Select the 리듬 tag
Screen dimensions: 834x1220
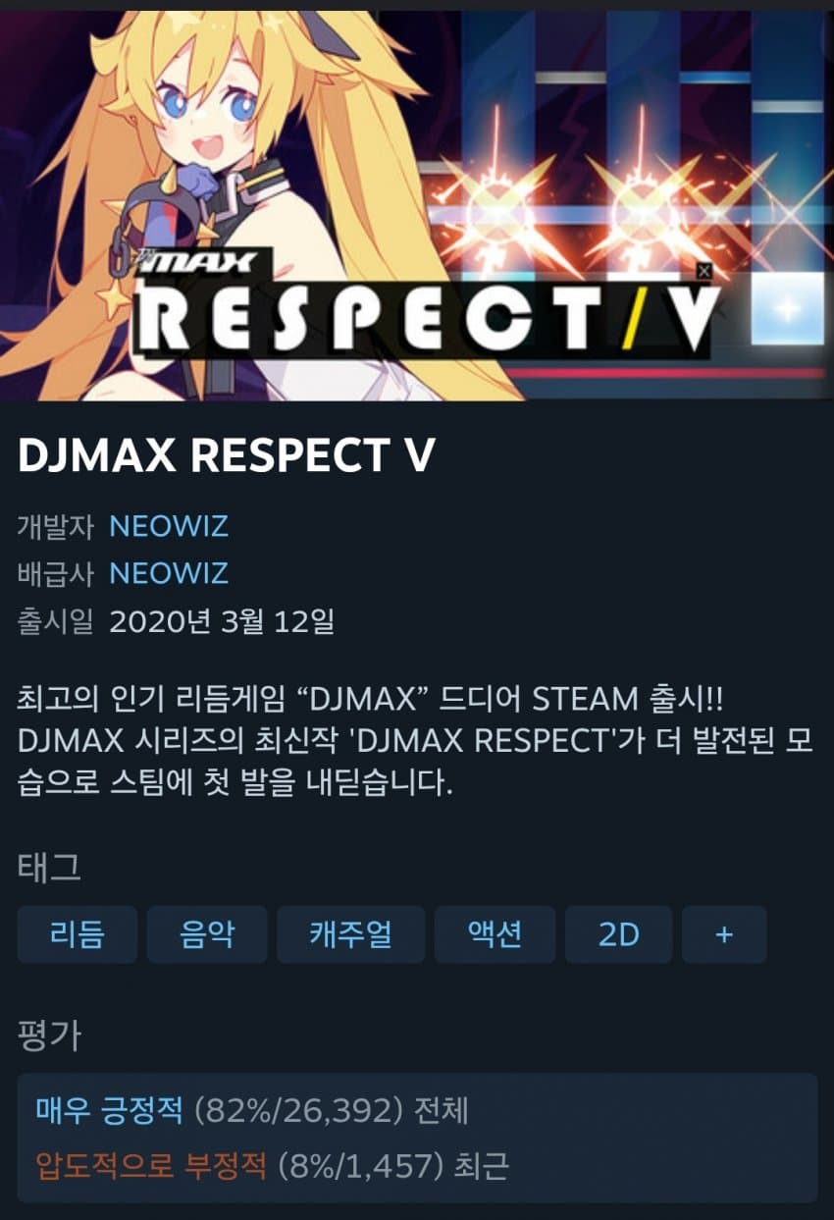pyautogui.click(x=78, y=934)
